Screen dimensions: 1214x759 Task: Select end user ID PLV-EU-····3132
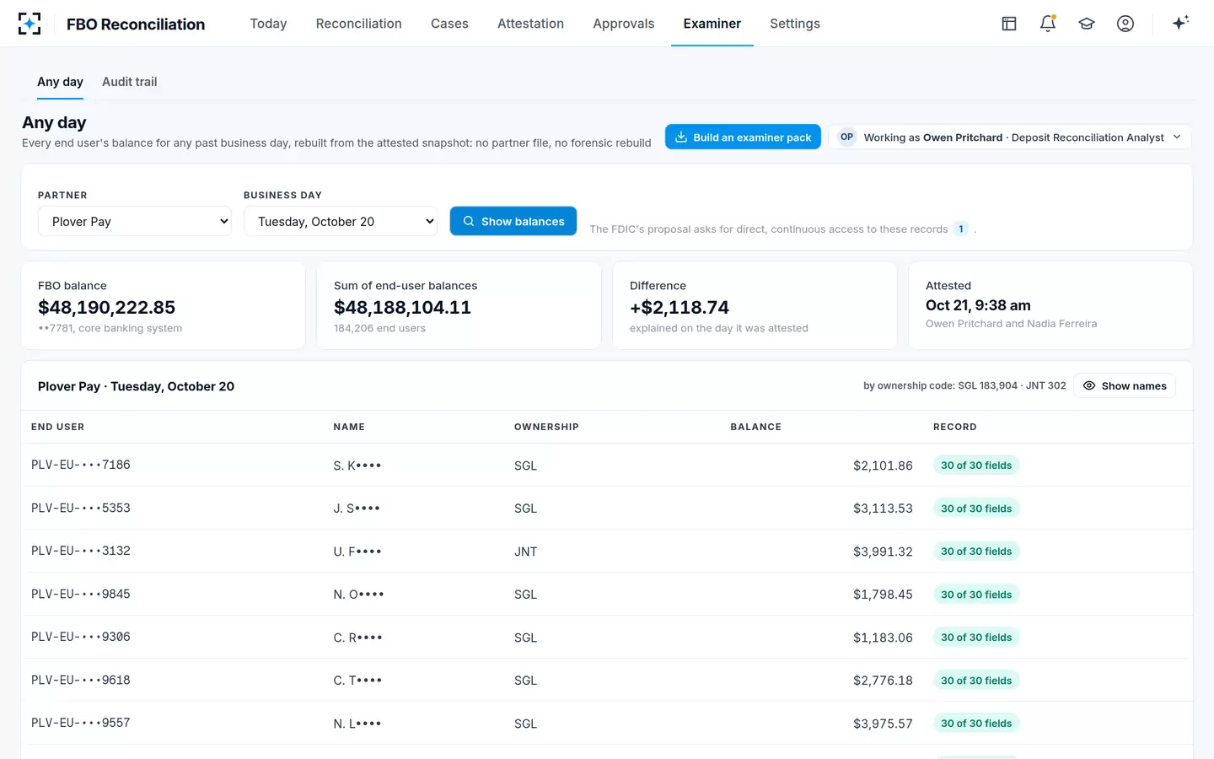pos(81,551)
